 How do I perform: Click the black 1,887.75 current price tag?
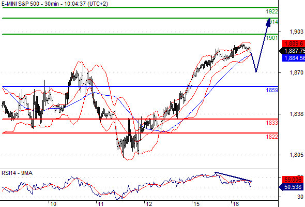pos(293,51)
